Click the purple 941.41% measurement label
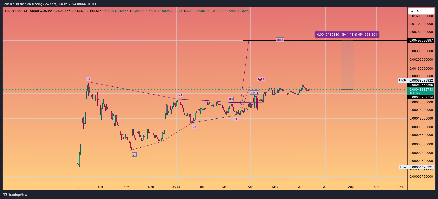Viewport: 438px width, 199px height. coord(347,35)
